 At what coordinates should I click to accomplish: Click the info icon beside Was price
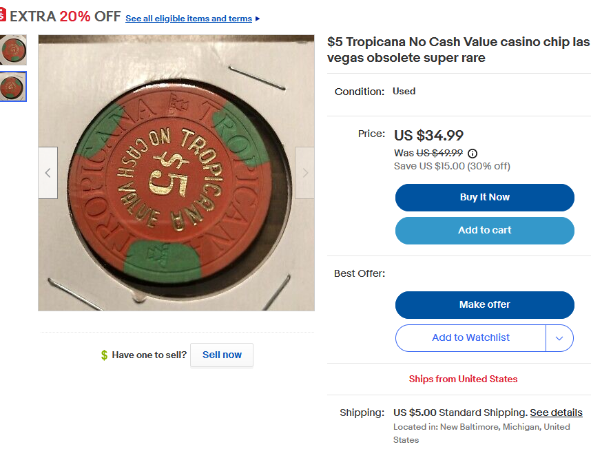[x=473, y=154]
